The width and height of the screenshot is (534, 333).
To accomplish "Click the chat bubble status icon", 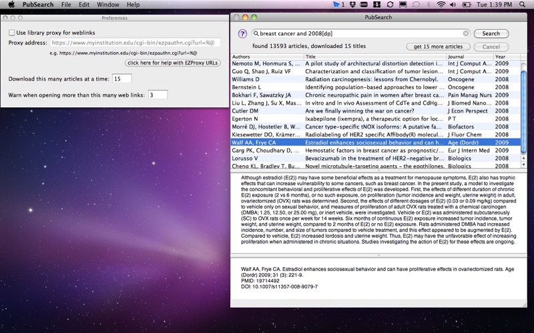I will 416,5.
